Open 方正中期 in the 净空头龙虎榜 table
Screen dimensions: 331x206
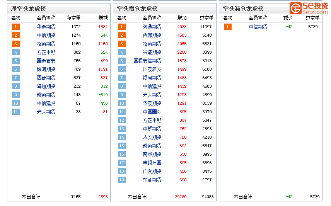(46, 52)
